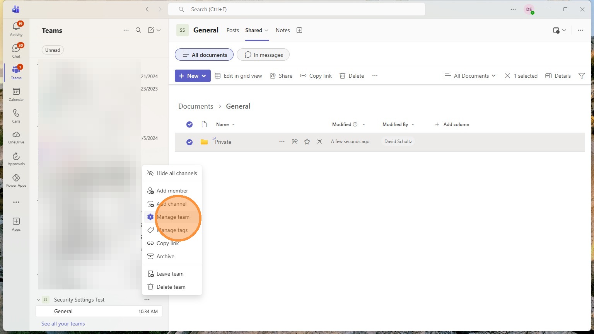Add a new tab with plus icon
The width and height of the screenshot is (594, 334).
click(x=299, y=30)
